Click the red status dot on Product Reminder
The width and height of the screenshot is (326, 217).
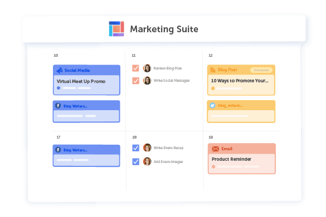pyautogui.click(x=213, y=166)
